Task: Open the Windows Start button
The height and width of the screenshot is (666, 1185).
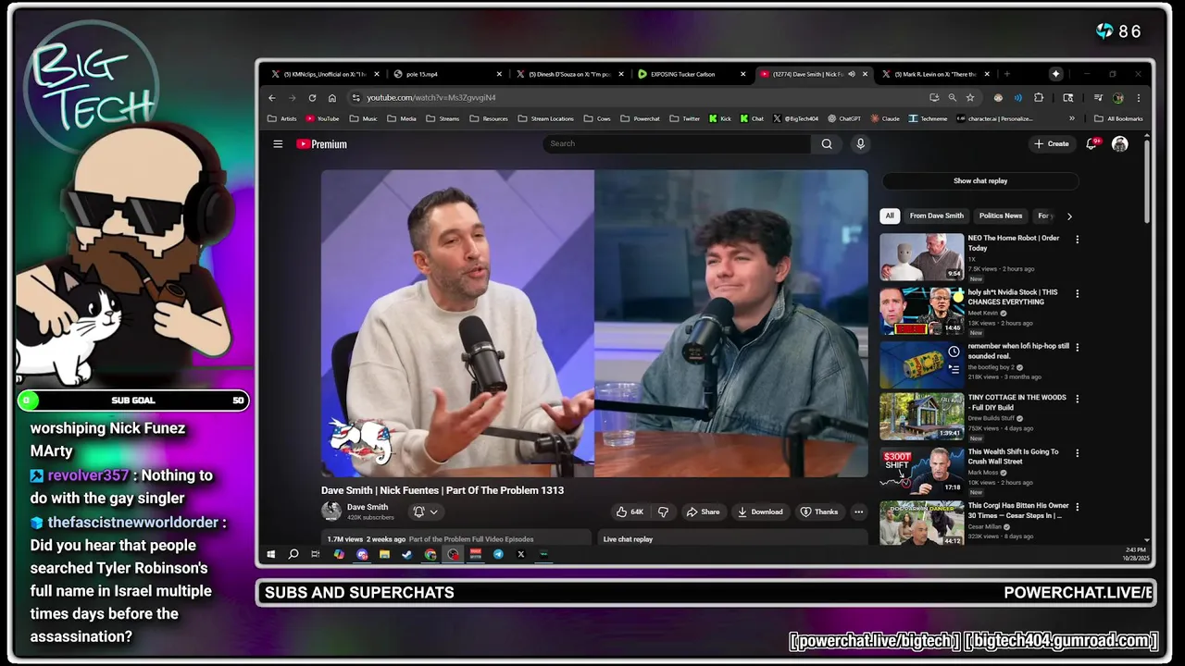Action: (x=270, y=554)
